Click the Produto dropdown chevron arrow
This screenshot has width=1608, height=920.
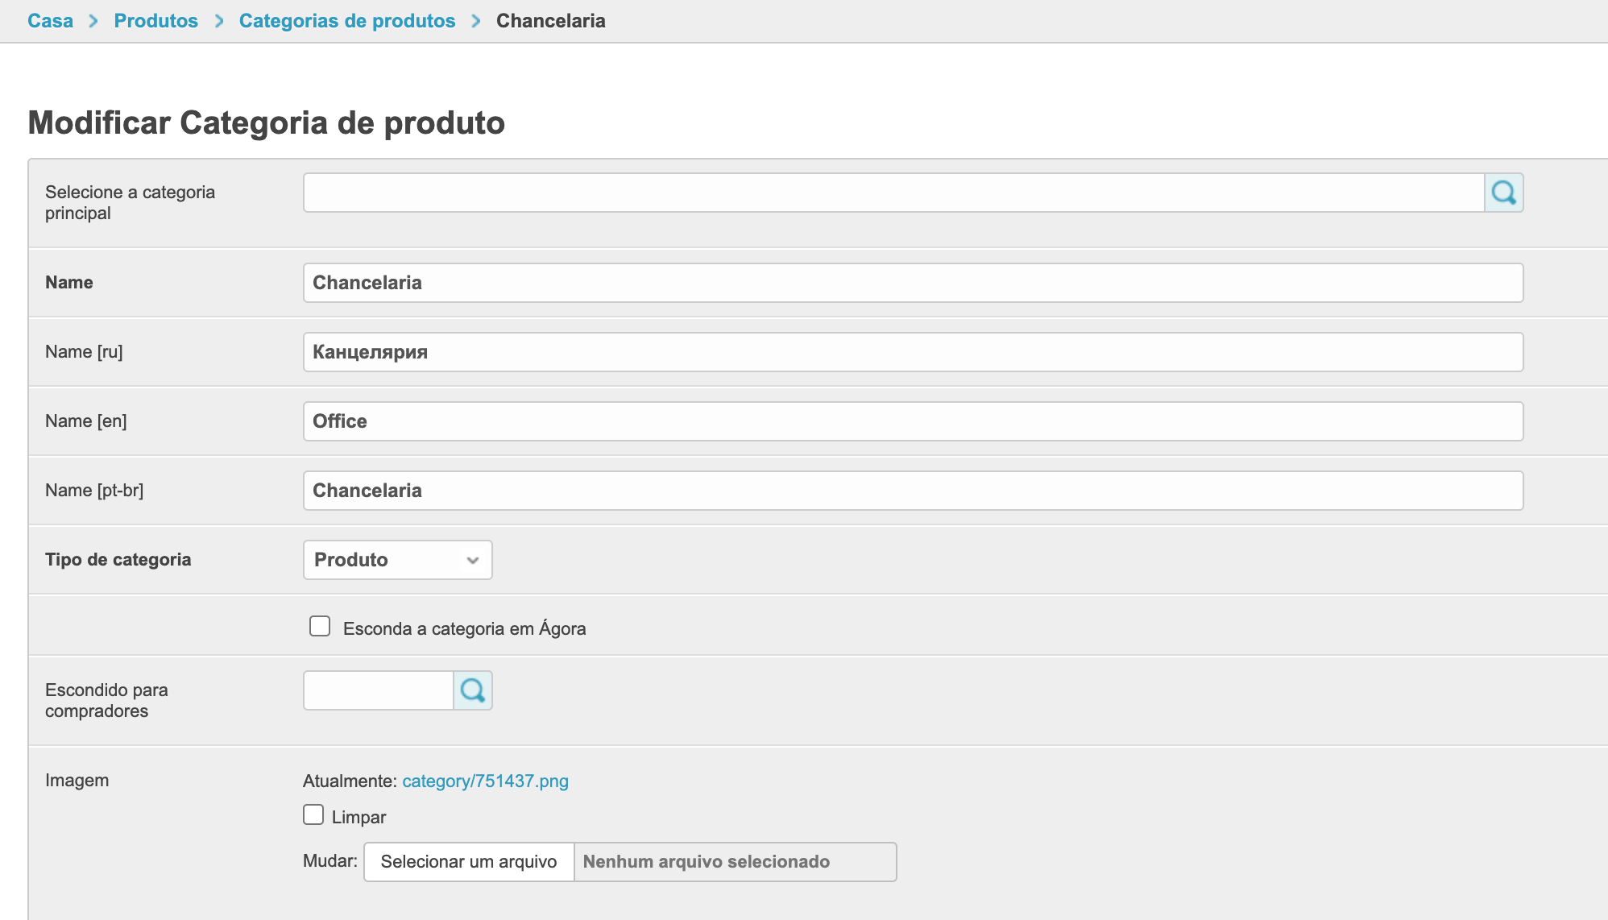pyautogui.click(x=473, y=560)
